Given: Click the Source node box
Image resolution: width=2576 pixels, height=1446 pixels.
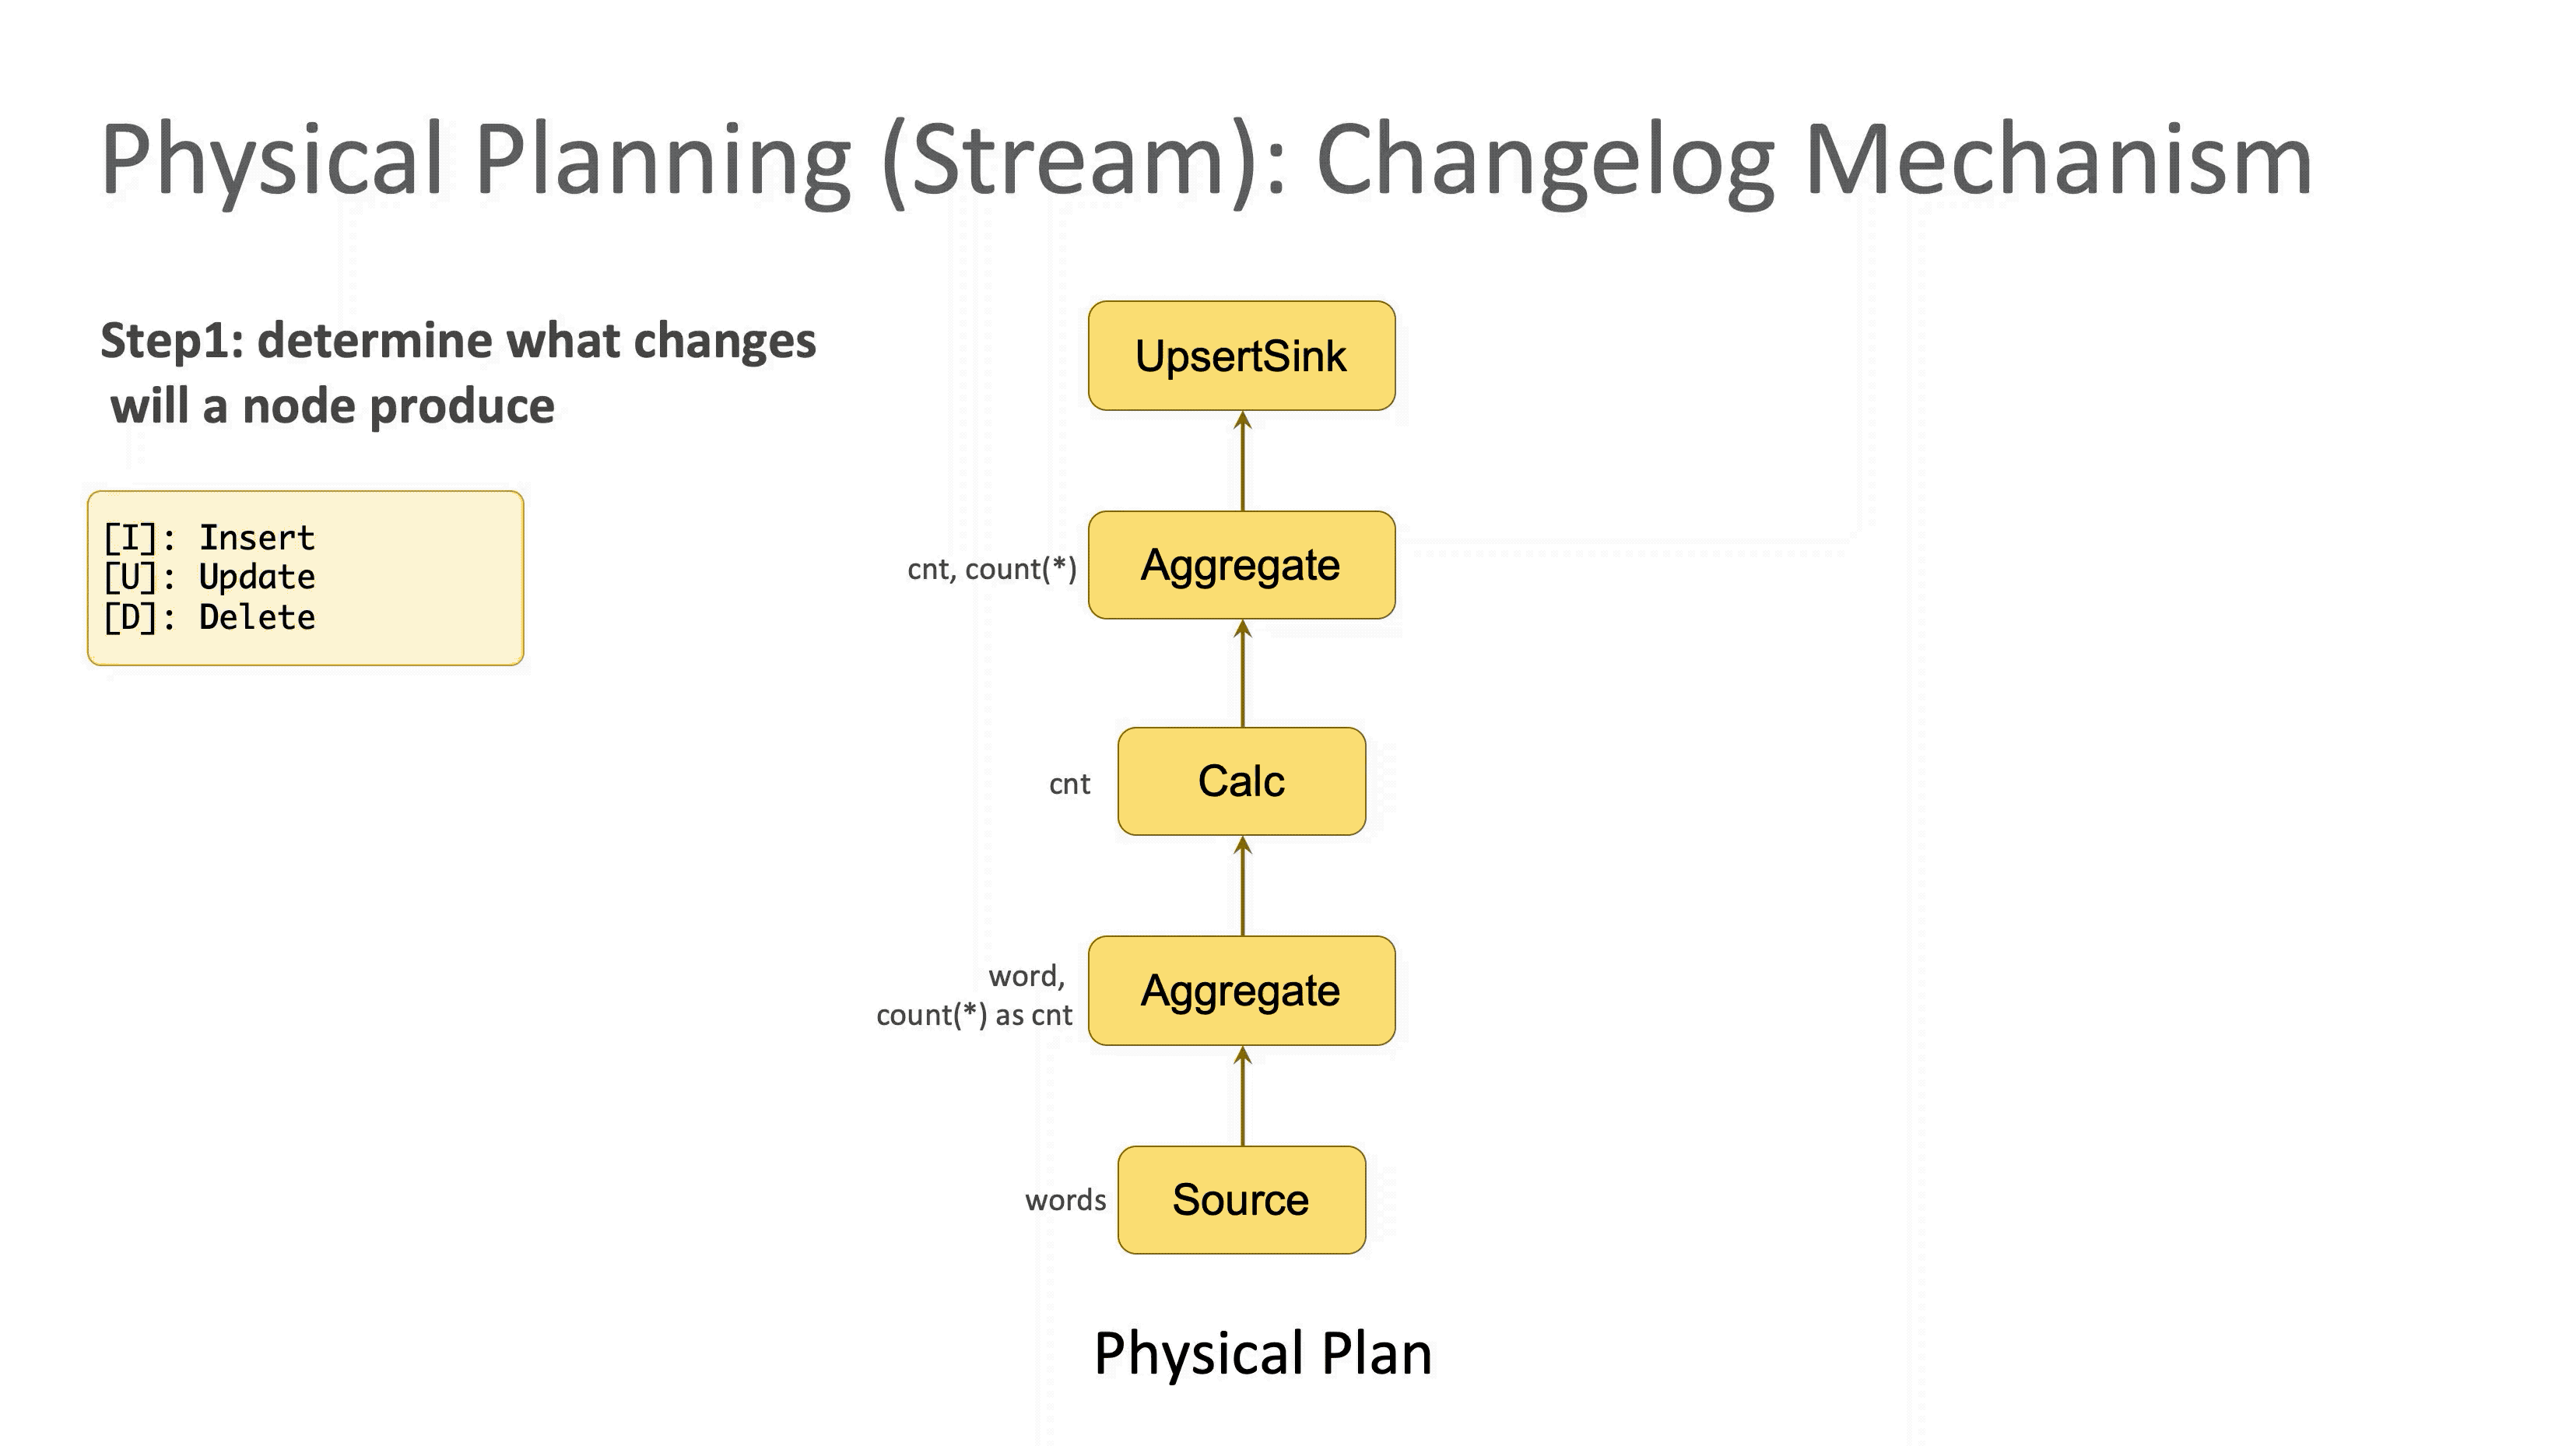Looking at the screenshot, I should 1241,1200.
